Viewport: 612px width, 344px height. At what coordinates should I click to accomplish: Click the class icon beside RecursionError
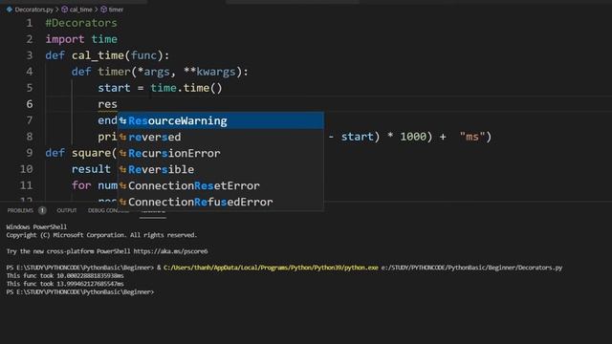(x=123, y=153)
